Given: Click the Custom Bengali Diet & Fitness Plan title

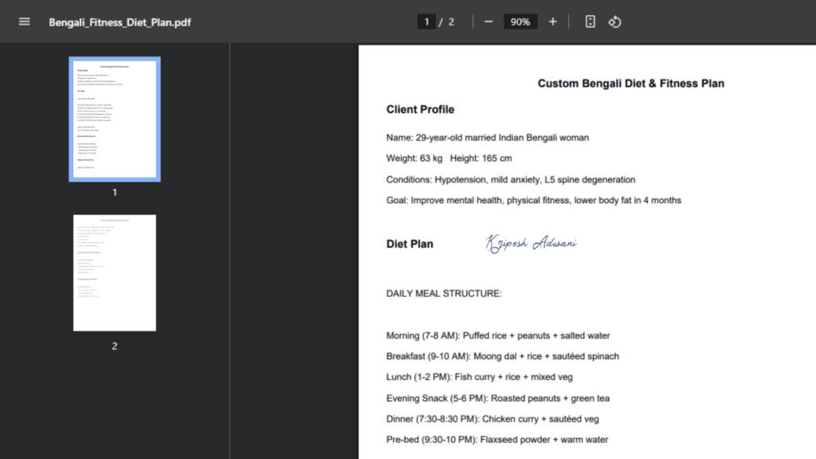Looking at the screenshot, I should click(630, 84).
